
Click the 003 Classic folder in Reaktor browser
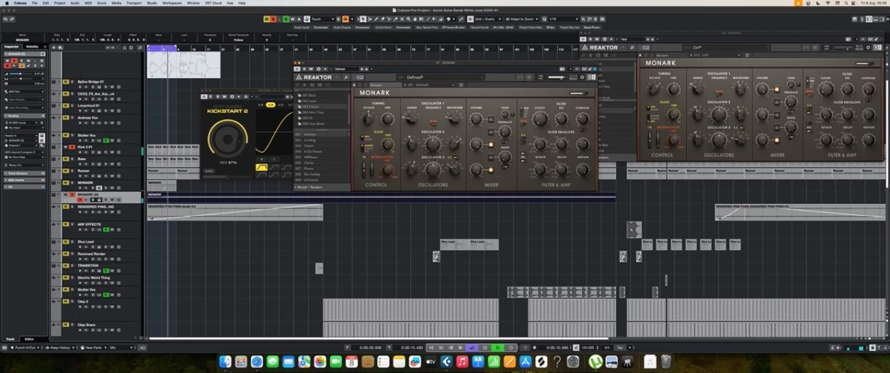coord(309,107)
